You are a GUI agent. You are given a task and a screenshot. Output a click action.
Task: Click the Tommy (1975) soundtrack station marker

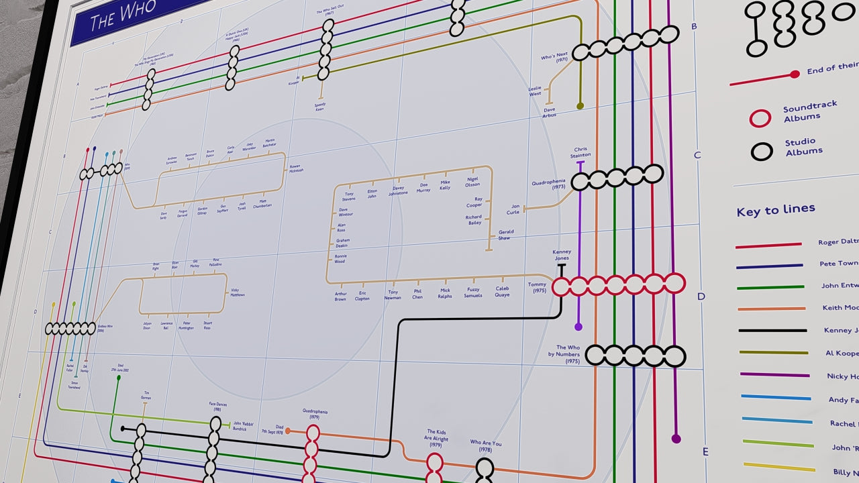(617, 285)
